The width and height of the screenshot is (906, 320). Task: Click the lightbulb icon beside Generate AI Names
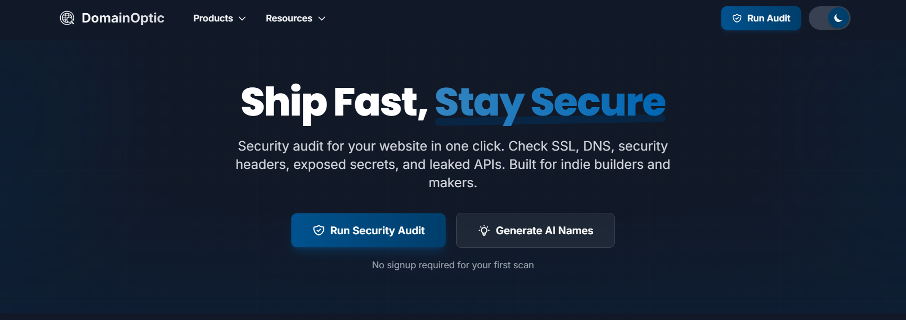coord(484,230)
